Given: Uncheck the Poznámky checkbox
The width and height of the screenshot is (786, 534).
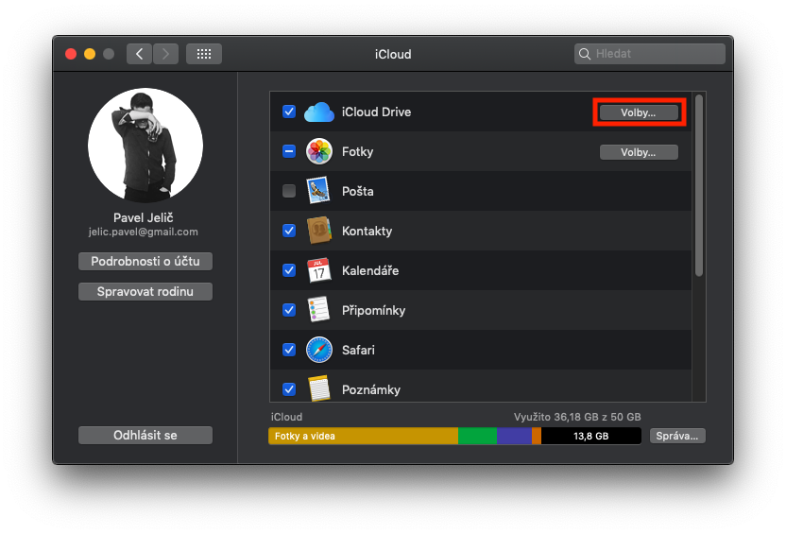Looking at the screenshot, I should (x=289, y=389).
